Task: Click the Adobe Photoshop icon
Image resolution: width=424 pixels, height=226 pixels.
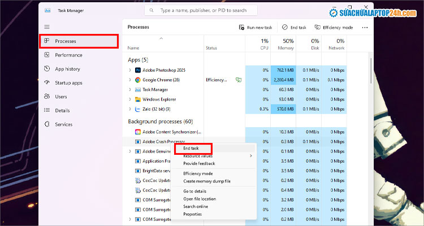Action: (x=138, y=70)
